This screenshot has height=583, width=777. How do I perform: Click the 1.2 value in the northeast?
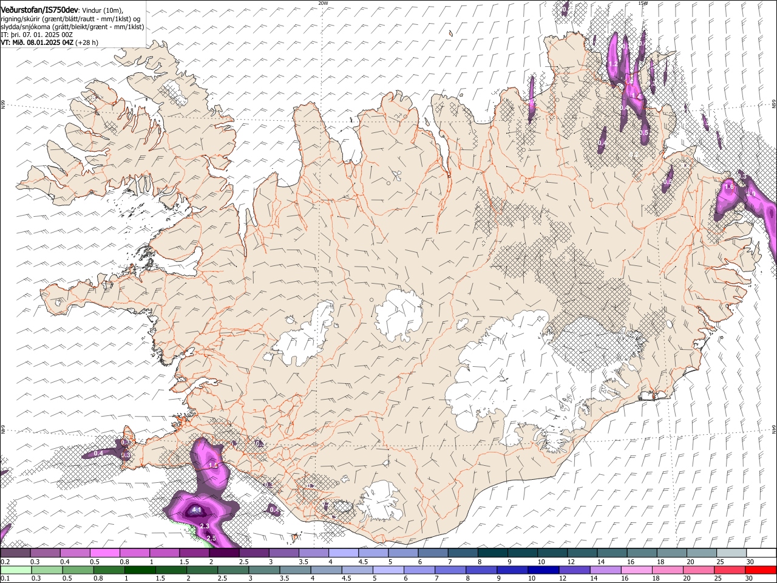coord(612,64)
